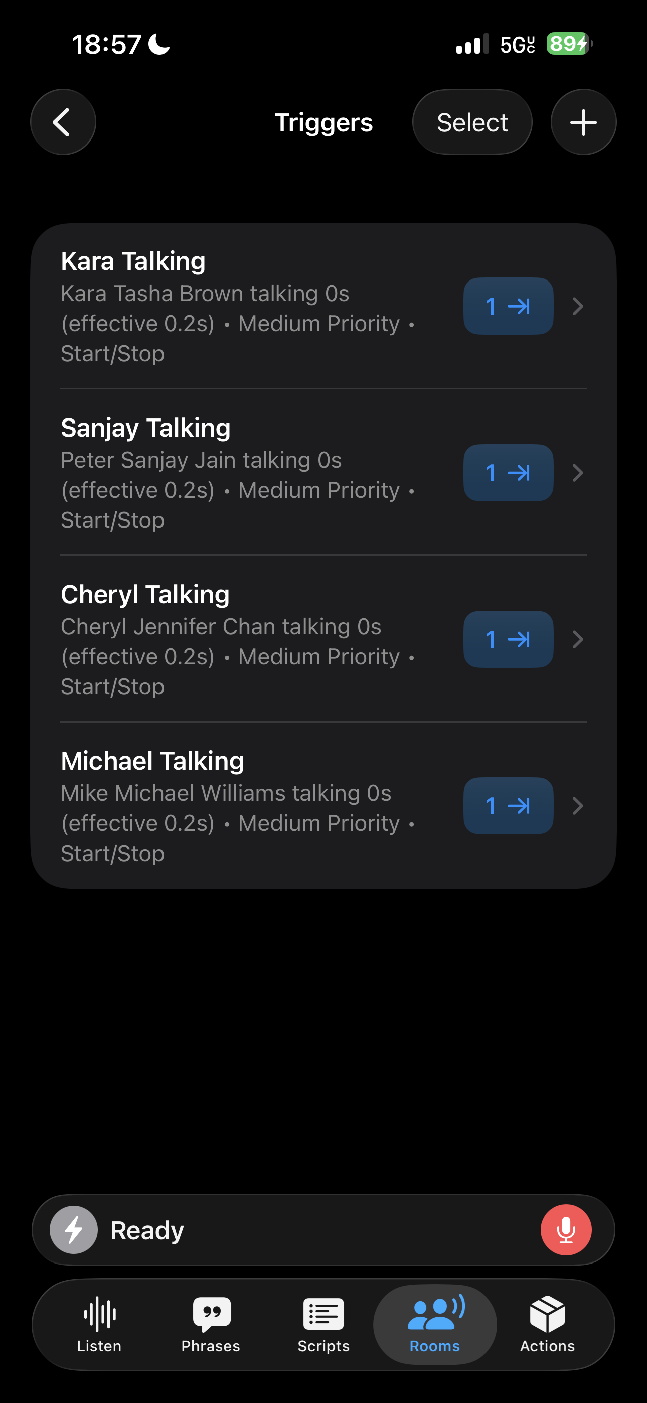Expand Sanjay Talking trigger via chevron
Image resolution: width=647 pixels, height=1403 pixels.
[x=578, y=473]
